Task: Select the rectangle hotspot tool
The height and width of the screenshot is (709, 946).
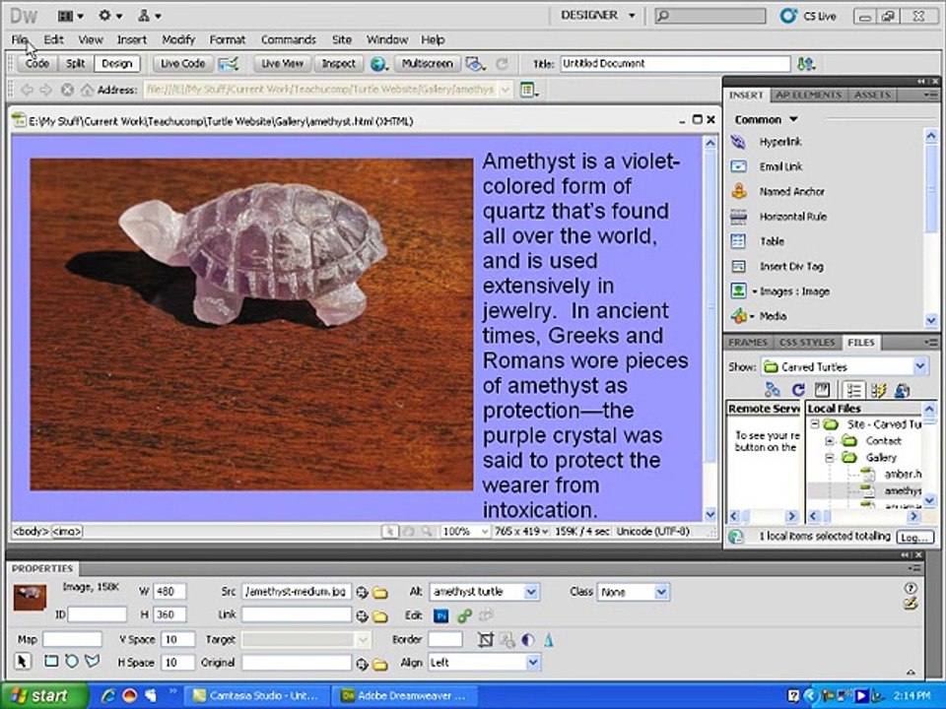Action: (49, 662)
